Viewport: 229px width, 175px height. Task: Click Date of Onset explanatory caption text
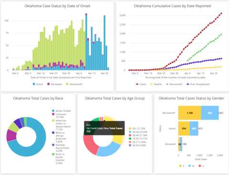[61, 77]
